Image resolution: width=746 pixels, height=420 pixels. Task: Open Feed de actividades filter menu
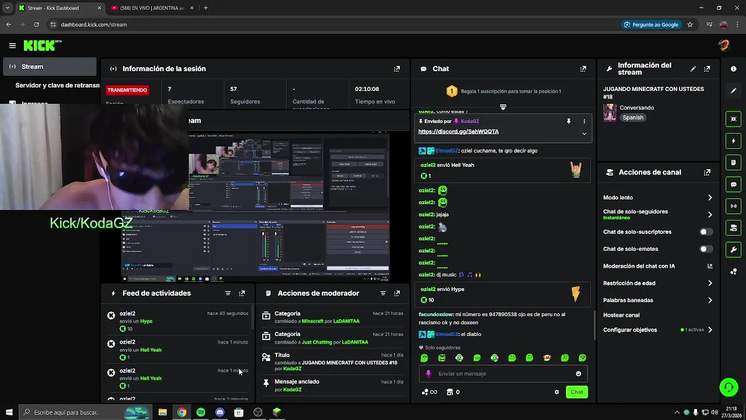click(x=228, y=293)
